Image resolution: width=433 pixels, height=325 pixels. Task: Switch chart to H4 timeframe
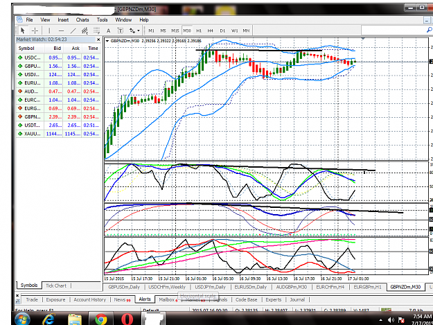point(211,30)
